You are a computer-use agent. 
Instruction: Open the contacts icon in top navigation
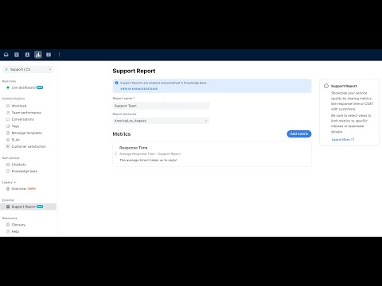tap(27, 55)
